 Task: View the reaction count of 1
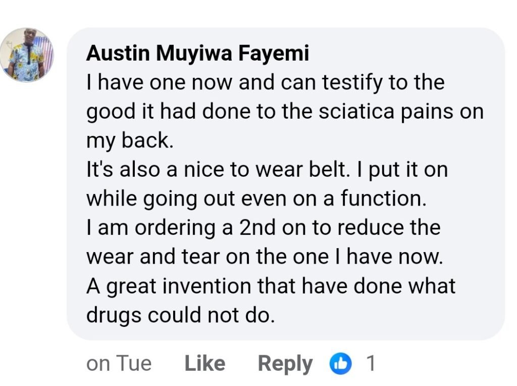[x=371, y=363]
